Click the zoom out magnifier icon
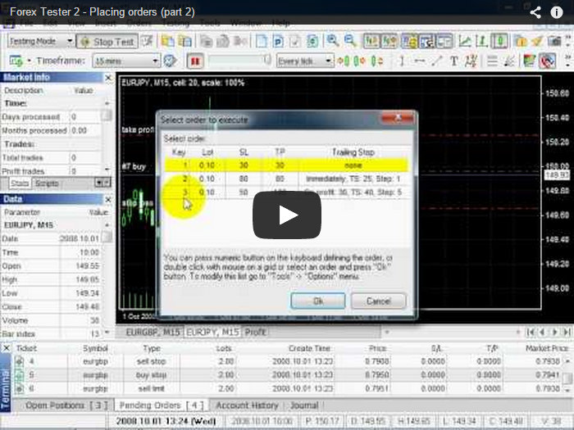574x430 pixels. click(x=350, y=41)
